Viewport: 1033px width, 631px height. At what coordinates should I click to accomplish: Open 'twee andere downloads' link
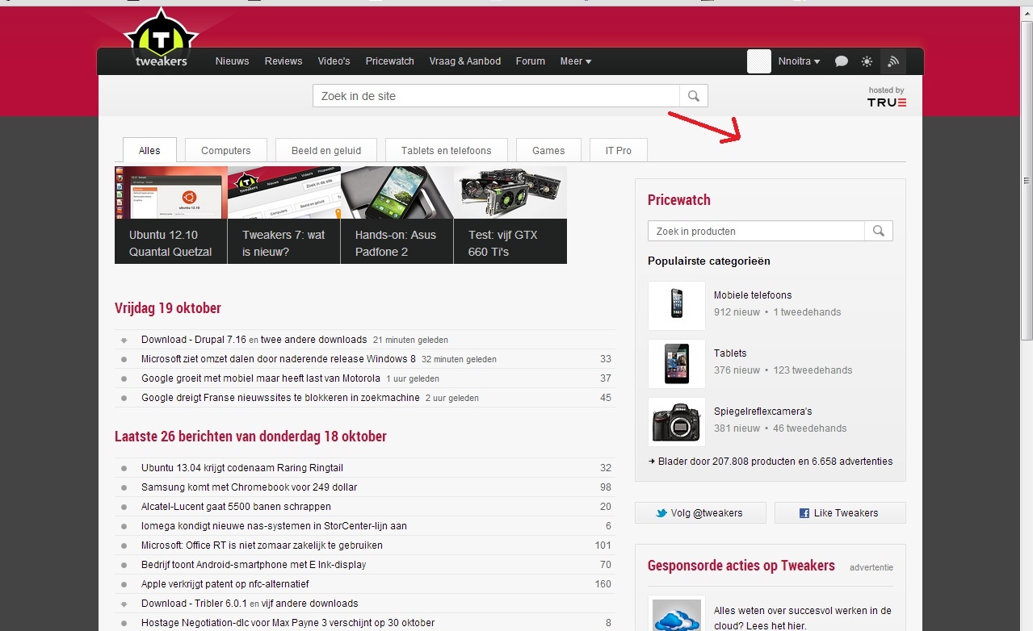click(x=314, y=340)
